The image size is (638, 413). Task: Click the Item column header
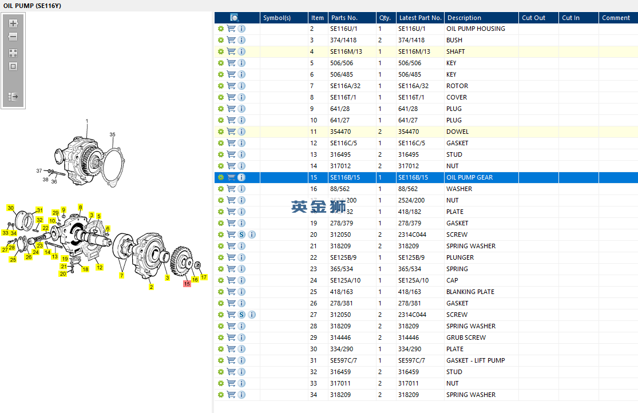click(x=318, y=18)
